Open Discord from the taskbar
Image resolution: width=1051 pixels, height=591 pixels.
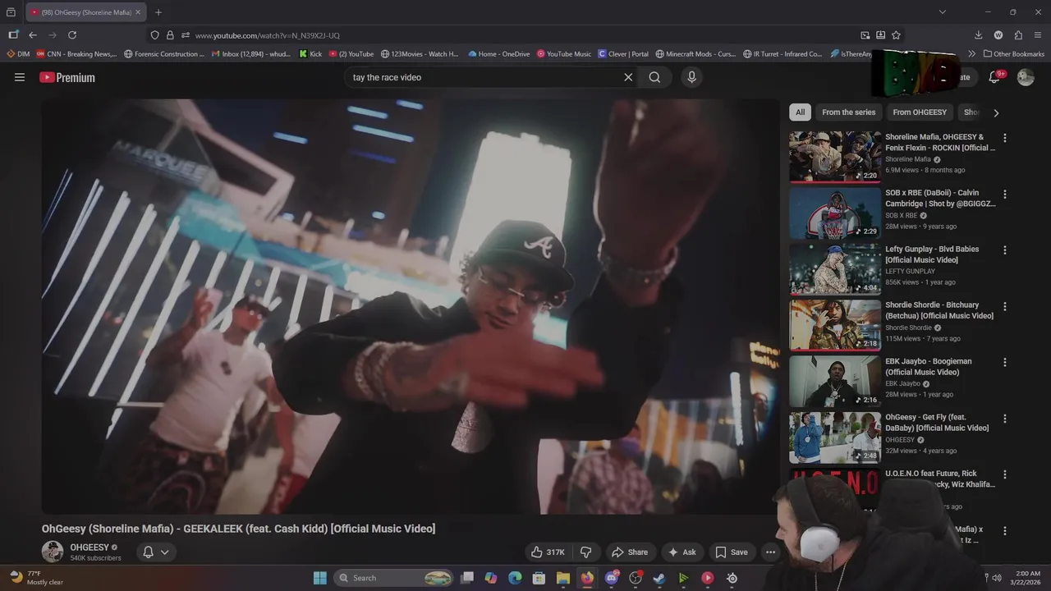click(x=612, y=578)
